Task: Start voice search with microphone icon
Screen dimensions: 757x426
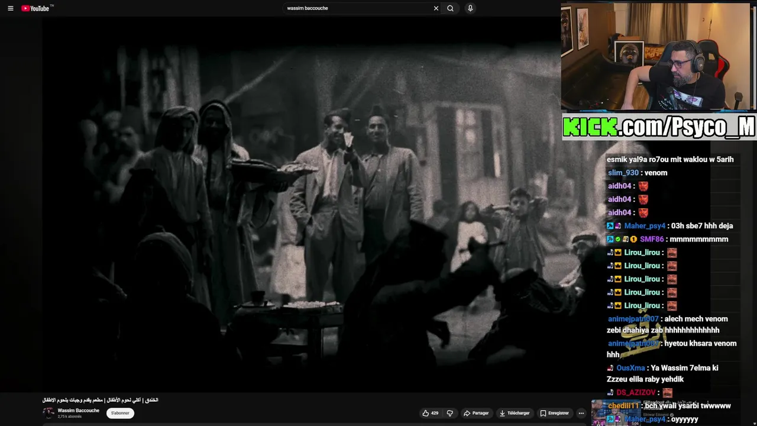Action: [x=470, y=8]
